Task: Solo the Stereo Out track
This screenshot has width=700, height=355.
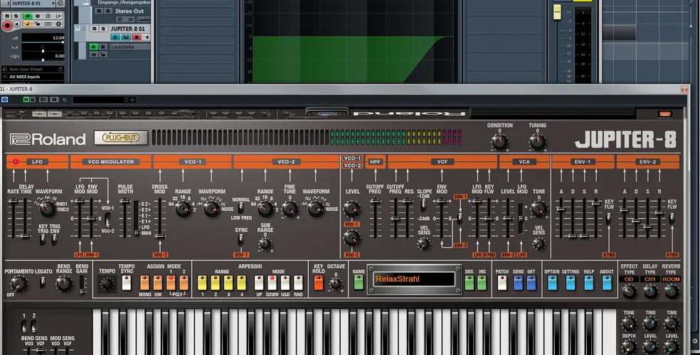Action: click(x=107, y=11)
